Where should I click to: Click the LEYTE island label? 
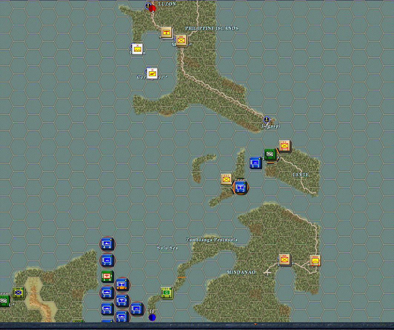301,174
